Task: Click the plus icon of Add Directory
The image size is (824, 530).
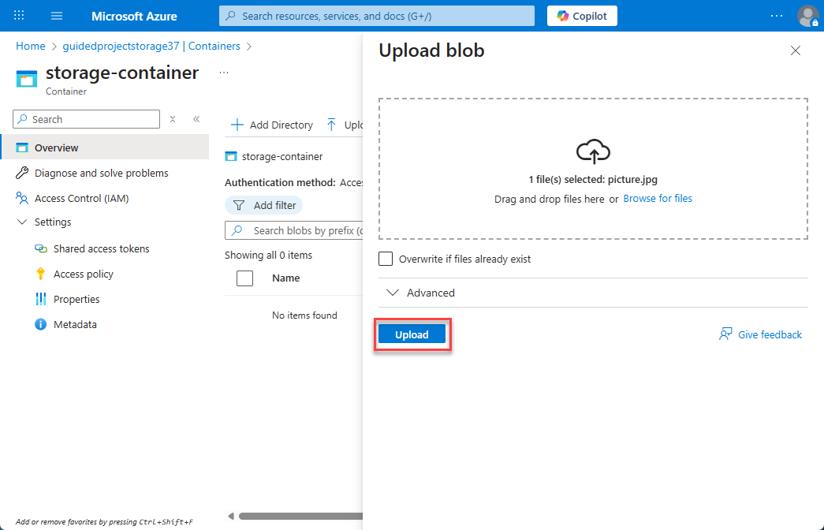Action: coord(237,125)
